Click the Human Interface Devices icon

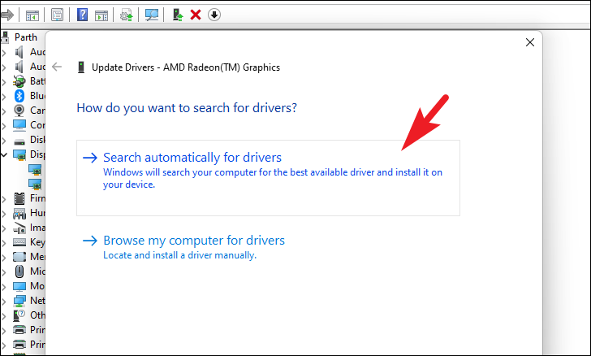click(x=19, y=213)
